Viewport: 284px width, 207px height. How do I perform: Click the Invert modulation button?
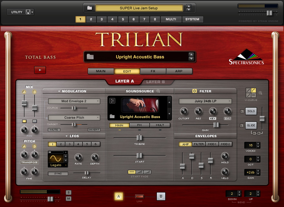pyautogui.click(x=94, y=130)
